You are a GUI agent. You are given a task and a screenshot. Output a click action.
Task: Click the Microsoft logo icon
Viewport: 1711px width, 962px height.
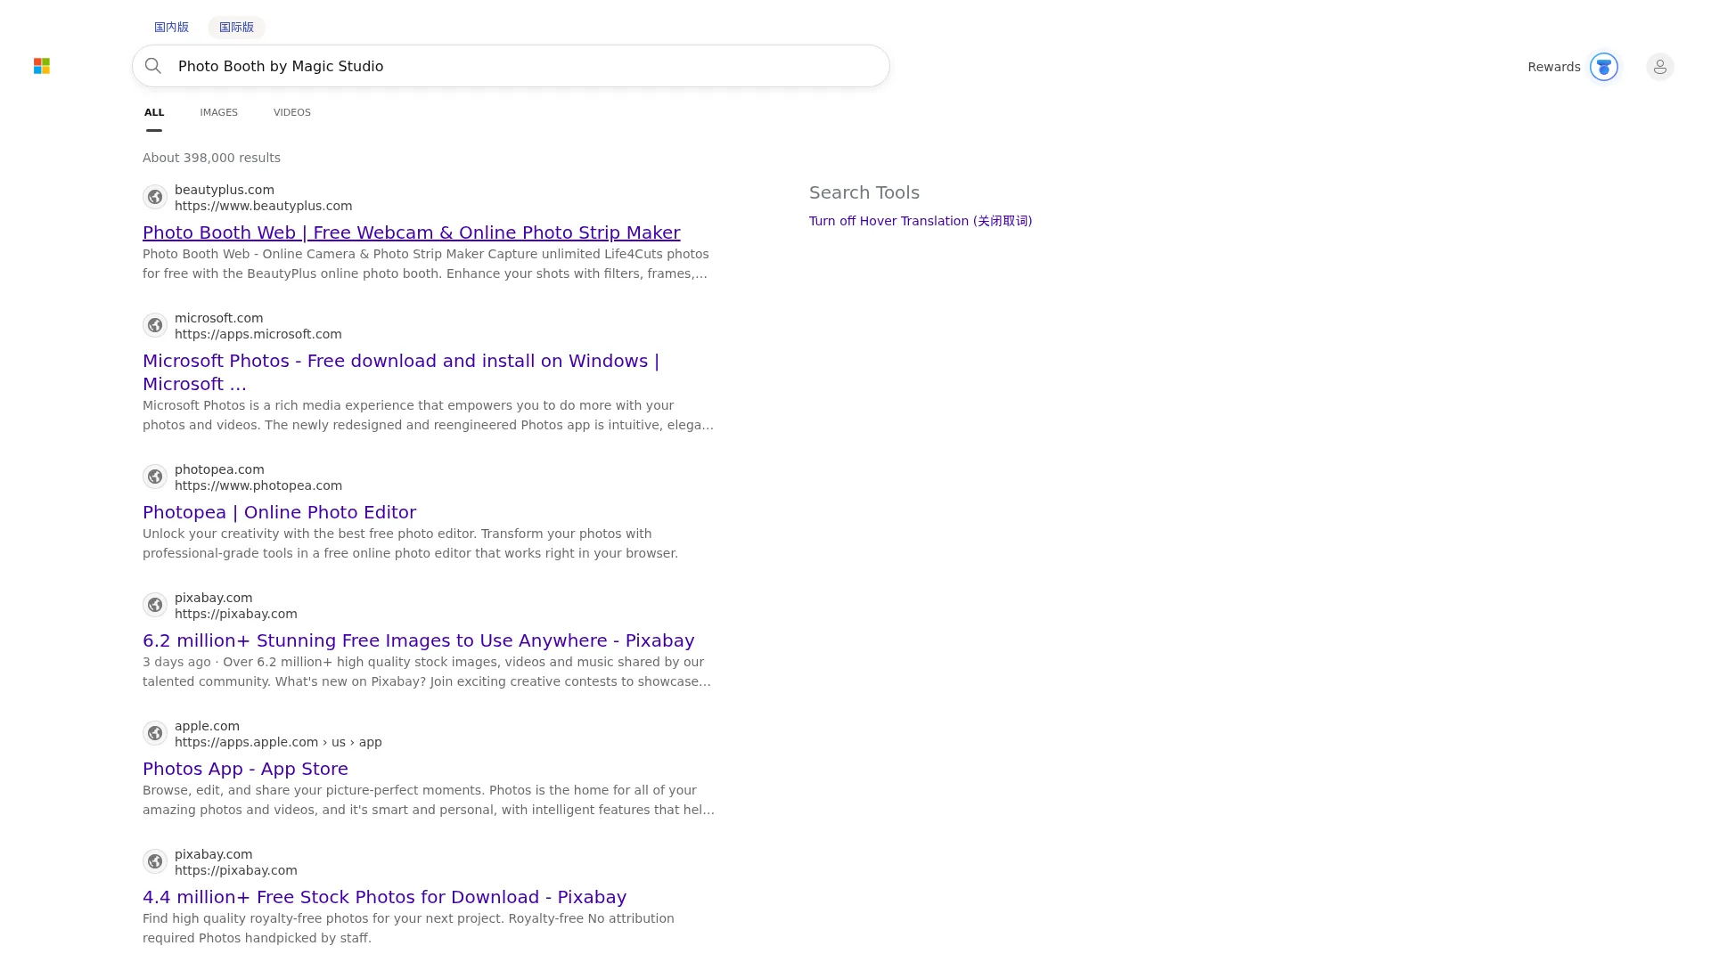coord(42,66)
